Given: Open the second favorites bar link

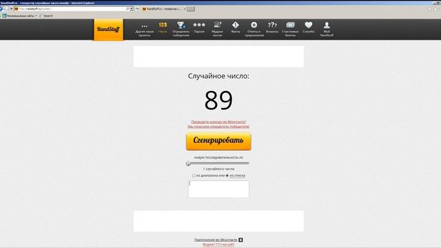Looking at the screenshot, I should click(x=46, y=16).
